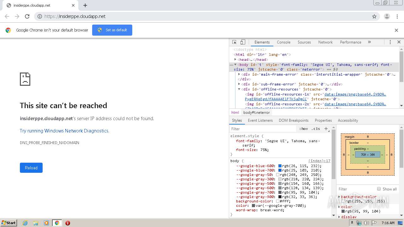The image size is (404, 227).
Task: Expand the head element node
Action: pyautogui.click(x=235, y=59)
